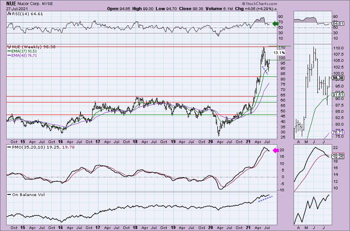Click the 22 axis label in PMO zoom panel
This screenshot has width=350, height=231.
(x=335, y=147)
